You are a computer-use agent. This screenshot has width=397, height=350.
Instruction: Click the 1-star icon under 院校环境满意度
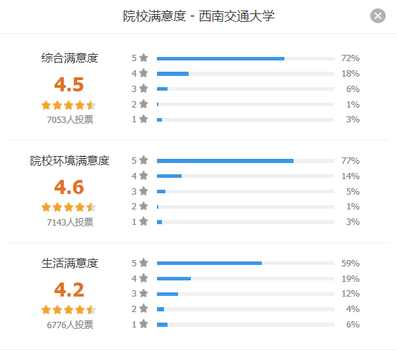(144, 221)
